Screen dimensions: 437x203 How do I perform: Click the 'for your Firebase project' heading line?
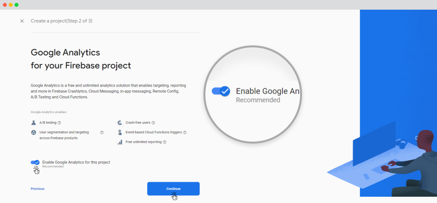[x=81, y=66]
